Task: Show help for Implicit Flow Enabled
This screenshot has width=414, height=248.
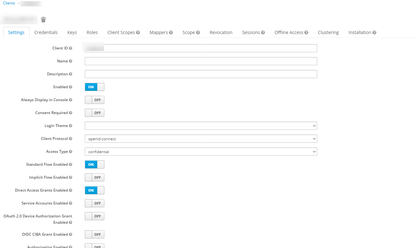Action: click(71, 177)
